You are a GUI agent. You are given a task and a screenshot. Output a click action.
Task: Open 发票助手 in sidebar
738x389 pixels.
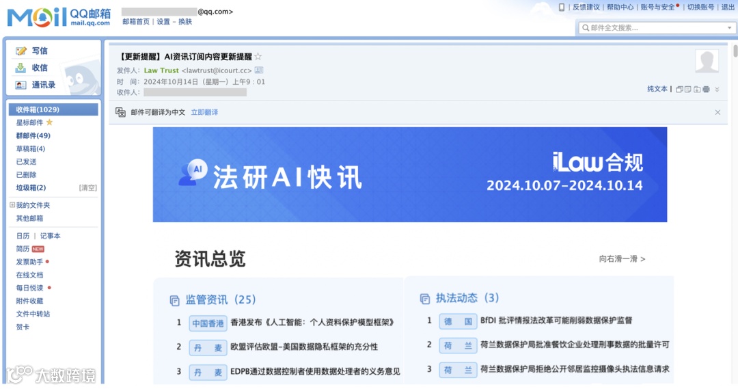click(x=29, y=262)
